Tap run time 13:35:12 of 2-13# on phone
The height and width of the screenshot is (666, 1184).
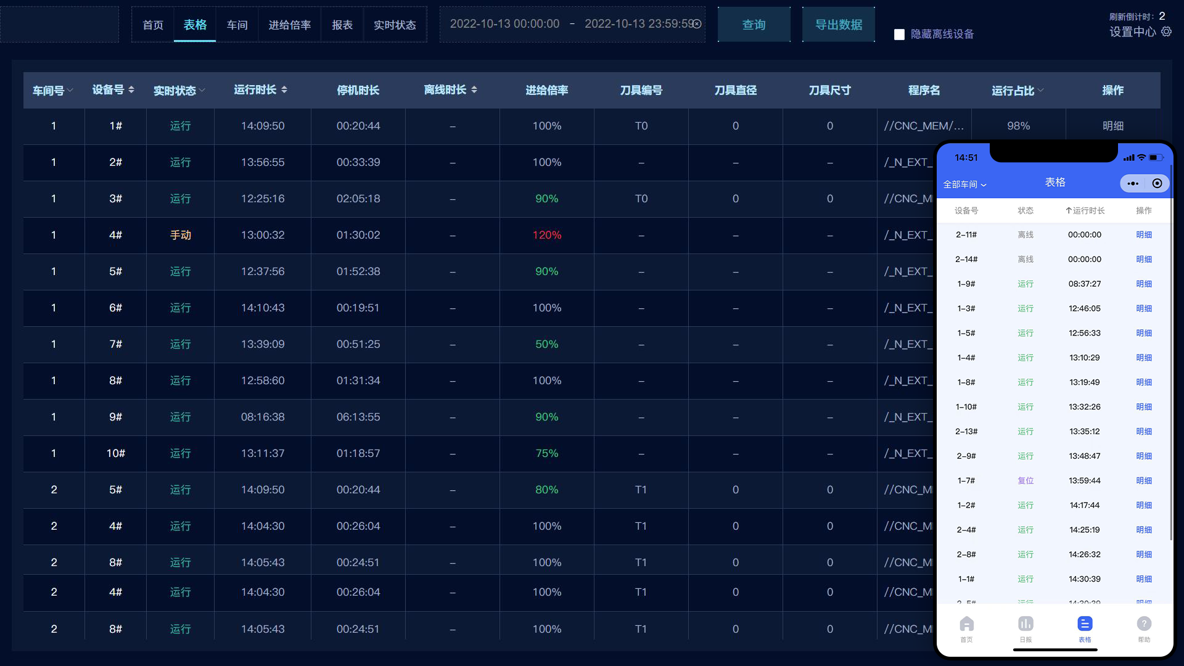point(1085,432)
